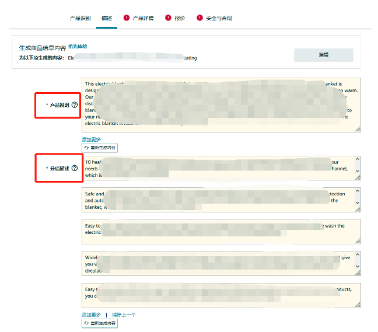This screenshot has width=378, height=332.
Task: Click 添加更多 link under product description
Action: (x=91, y=139)
